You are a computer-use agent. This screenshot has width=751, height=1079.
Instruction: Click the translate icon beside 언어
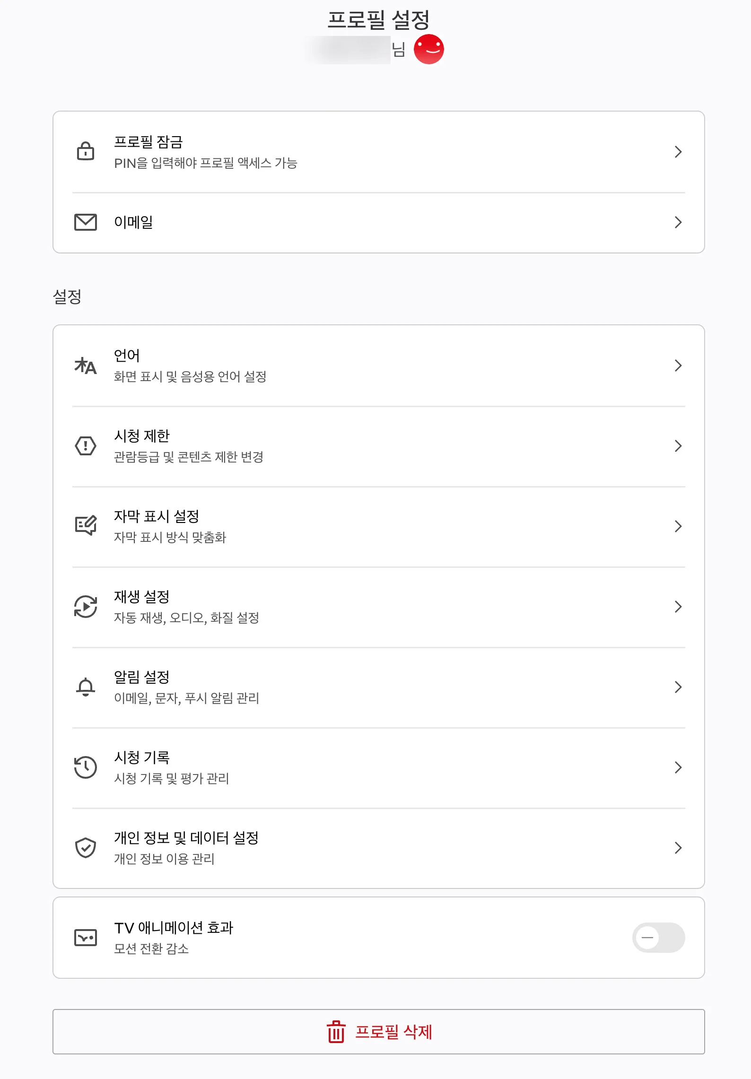click(86, 365)
